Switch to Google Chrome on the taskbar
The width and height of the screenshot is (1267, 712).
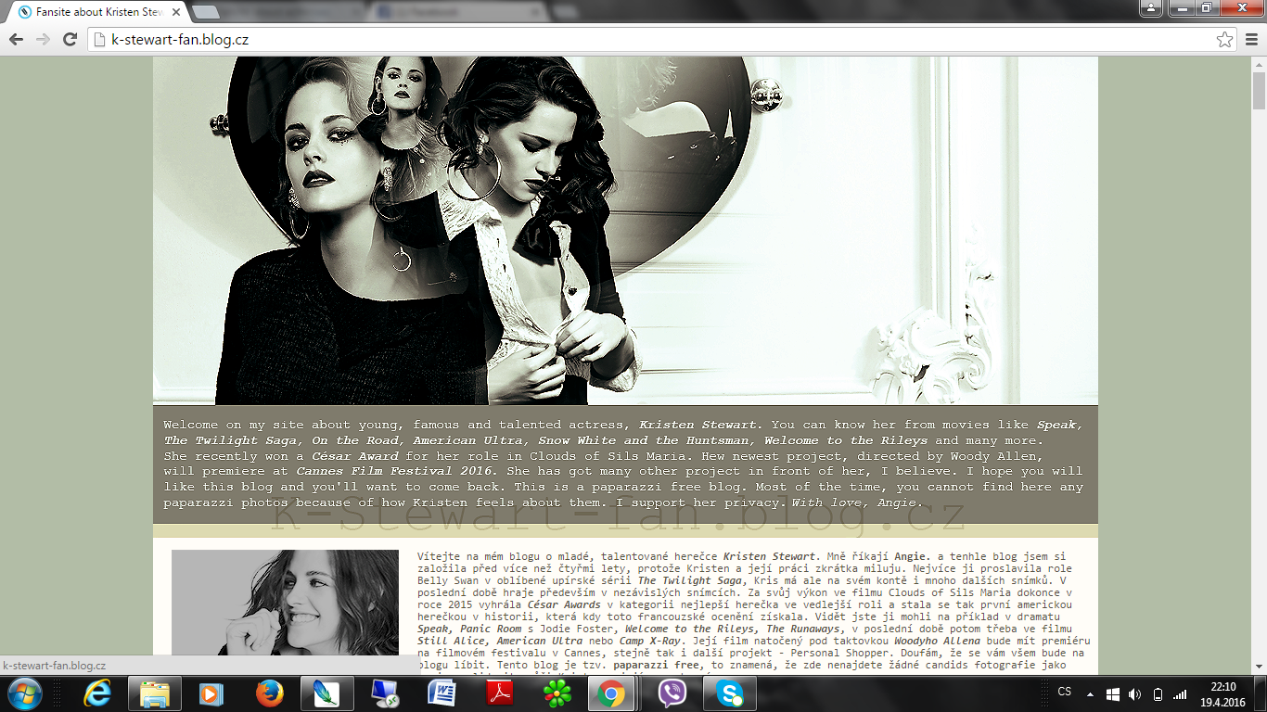(x=612, y=693)
